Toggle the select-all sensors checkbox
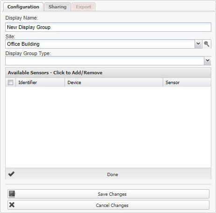 pos(10,82)
